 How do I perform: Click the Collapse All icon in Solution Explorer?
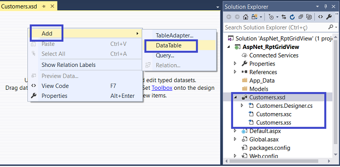pos(300,17)
